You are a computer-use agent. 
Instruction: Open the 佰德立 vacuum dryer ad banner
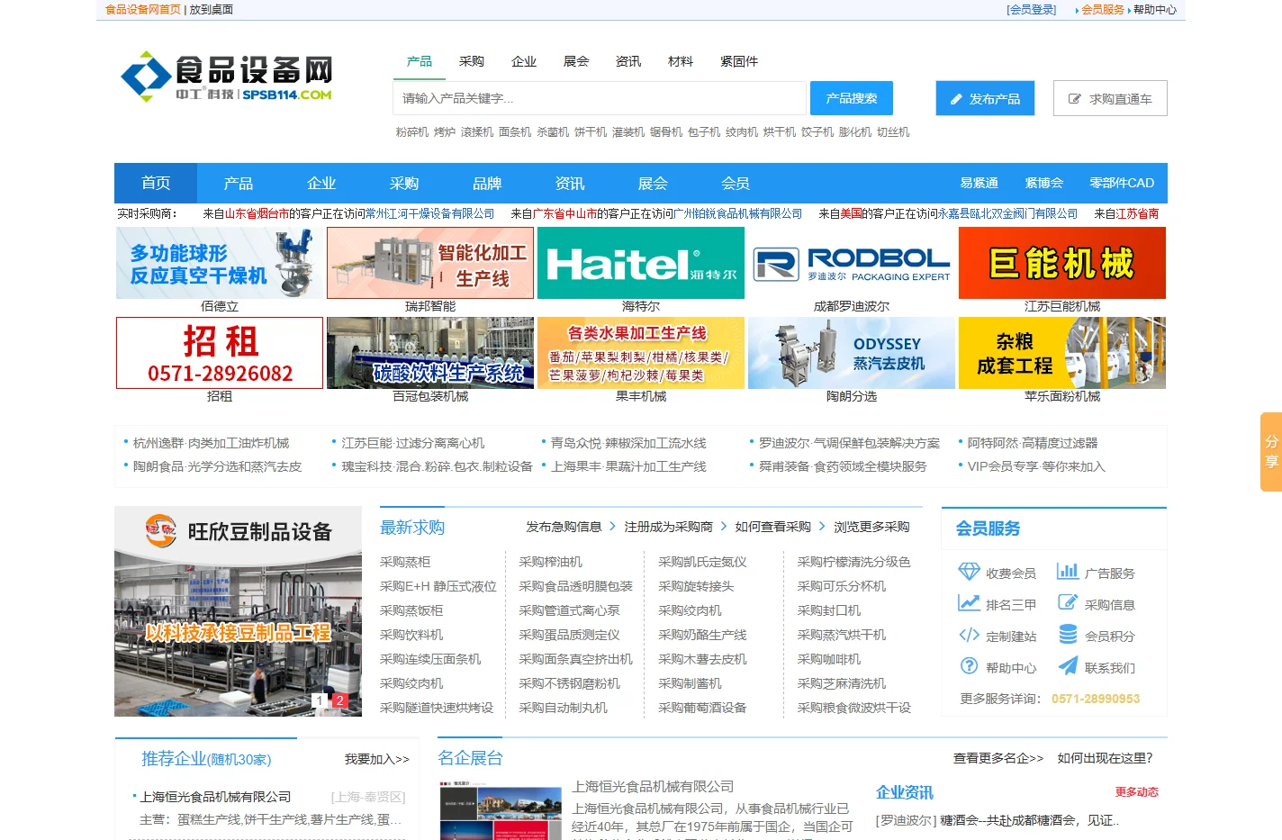click(220, 263)
